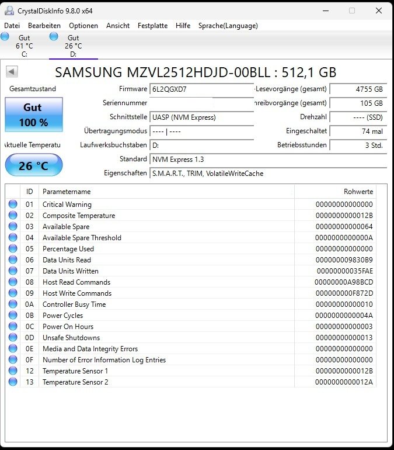Click raw value 0000000000004A
Screen dimensions: 394x450
344,316
